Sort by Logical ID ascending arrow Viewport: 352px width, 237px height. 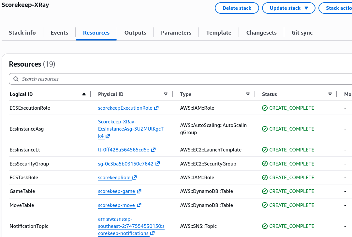pyautogui.click(x=84, y=94)
